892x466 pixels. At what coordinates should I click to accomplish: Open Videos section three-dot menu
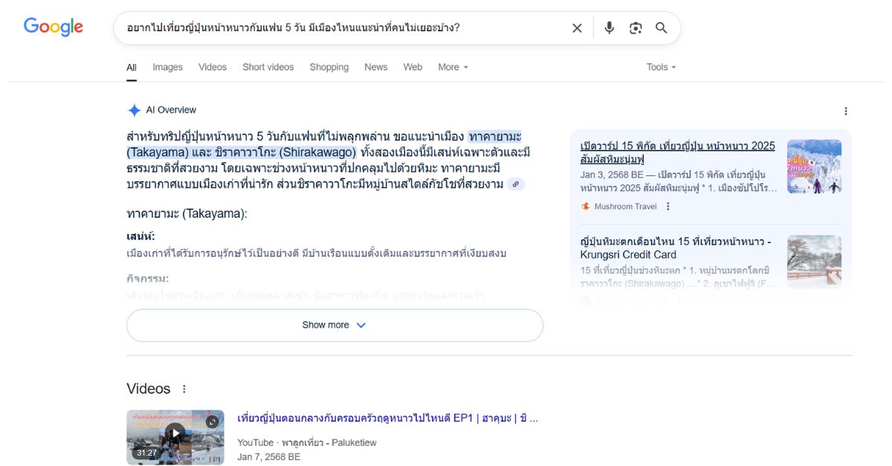click(x=184, y=389)
